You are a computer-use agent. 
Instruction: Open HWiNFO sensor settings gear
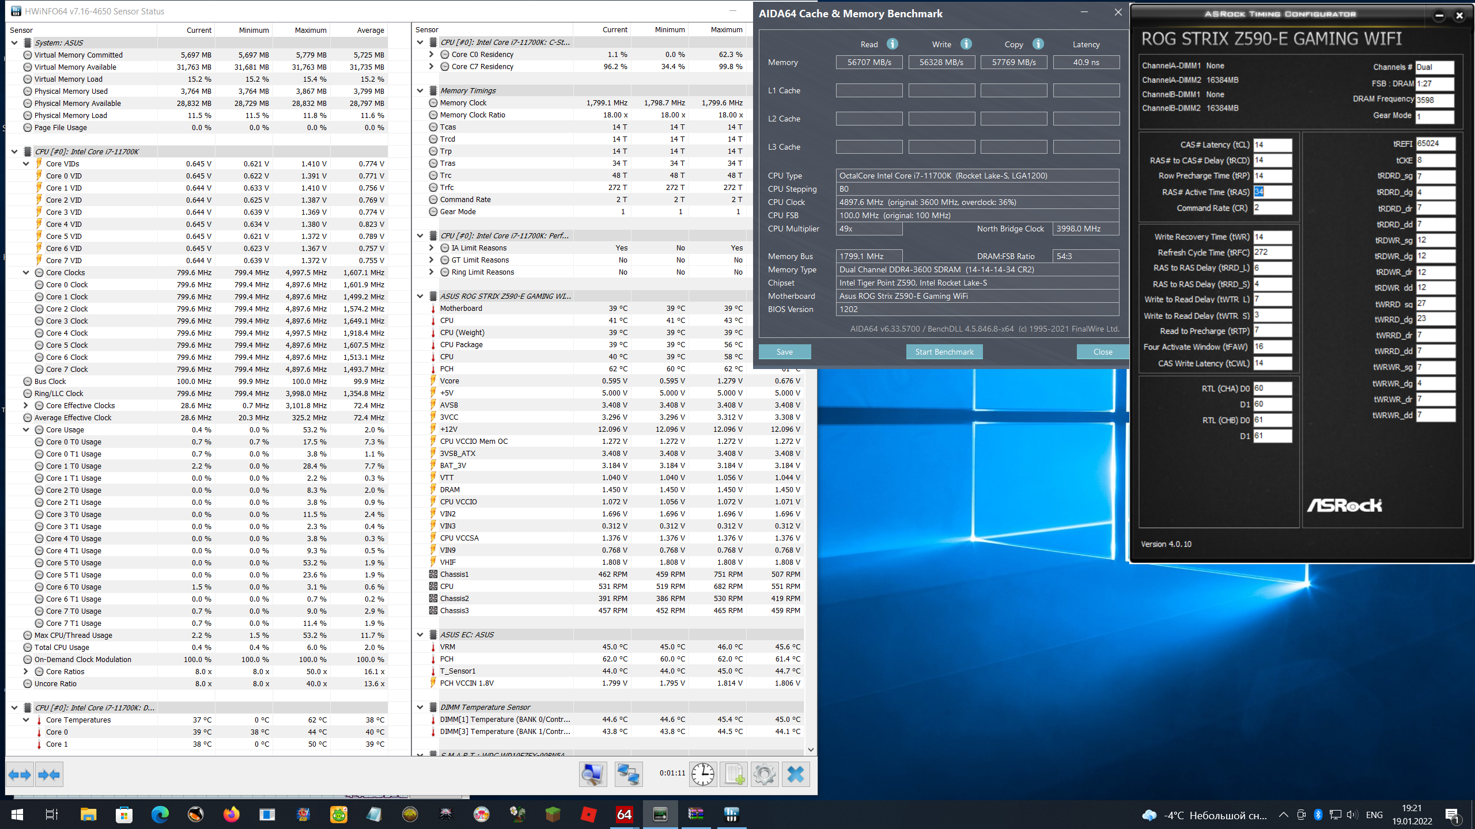[x=765, y=775]
